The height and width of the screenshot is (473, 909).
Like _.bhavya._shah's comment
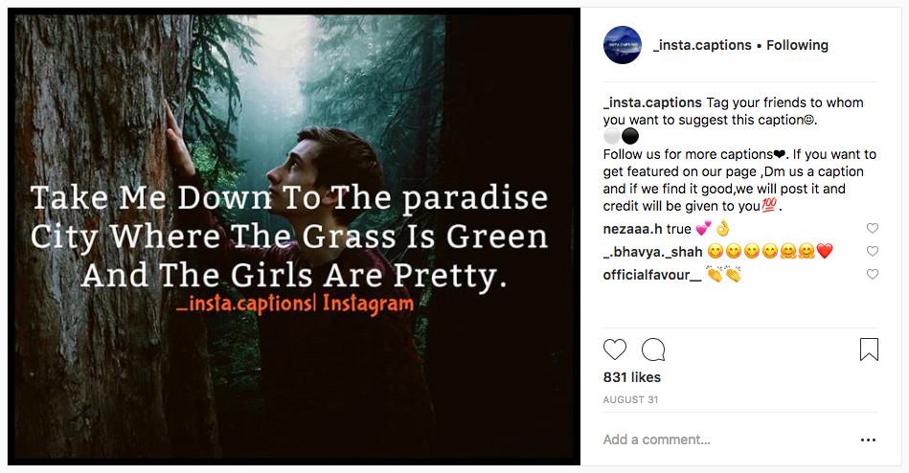click(872, 252)
